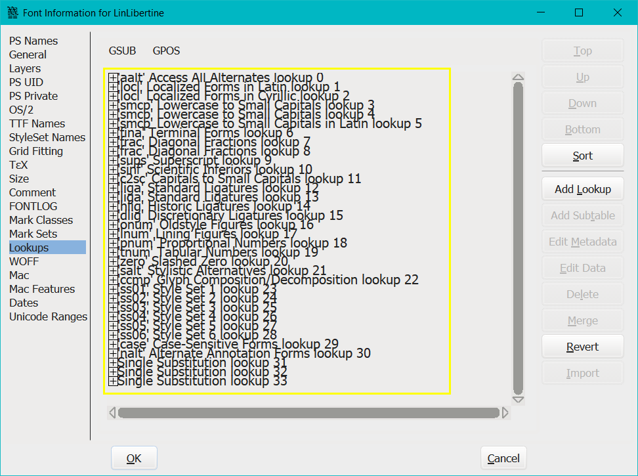Maximize the Font Information window

[578, 12]
